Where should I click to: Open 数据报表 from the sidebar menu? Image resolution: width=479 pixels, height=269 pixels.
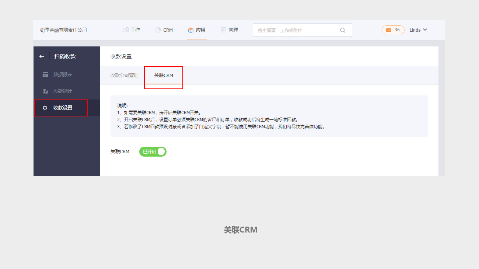63,75
